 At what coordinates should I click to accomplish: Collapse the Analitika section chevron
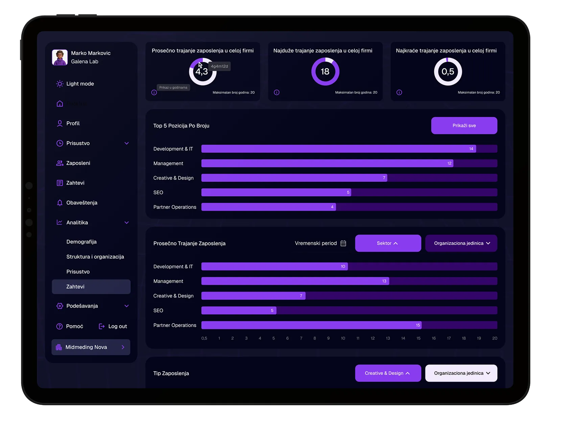(x=126, y=222)
